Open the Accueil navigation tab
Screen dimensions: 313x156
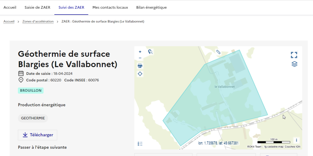coord(10,7)
